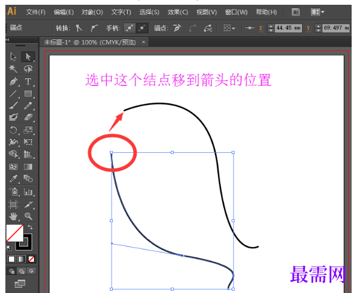The width and height of the screenshot is (357, 293).
Task: Collapse the tools panel with double arrows
Action: pos(8,40)
